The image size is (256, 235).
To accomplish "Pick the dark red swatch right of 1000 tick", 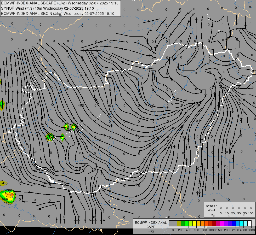I will point(214,223).
